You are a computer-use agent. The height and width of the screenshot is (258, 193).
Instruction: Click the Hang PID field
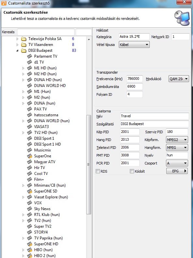pyautogui.click(x=130, y=139)
